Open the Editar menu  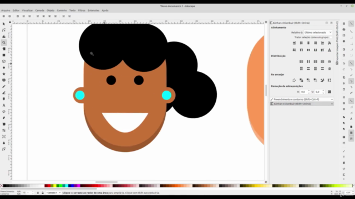pos(16,11)
